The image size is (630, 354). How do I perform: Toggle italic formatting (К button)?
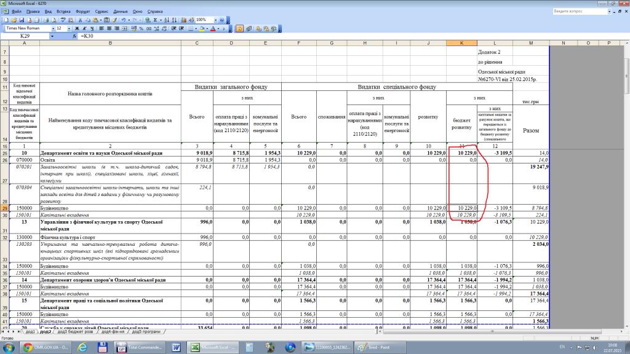[83, 28]
